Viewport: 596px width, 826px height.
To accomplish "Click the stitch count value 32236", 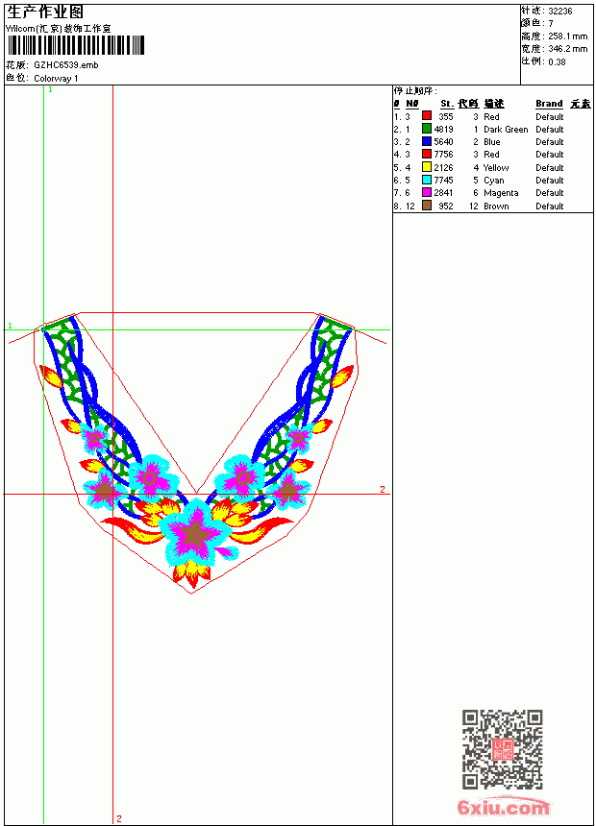I will click(x=560, y=12).
